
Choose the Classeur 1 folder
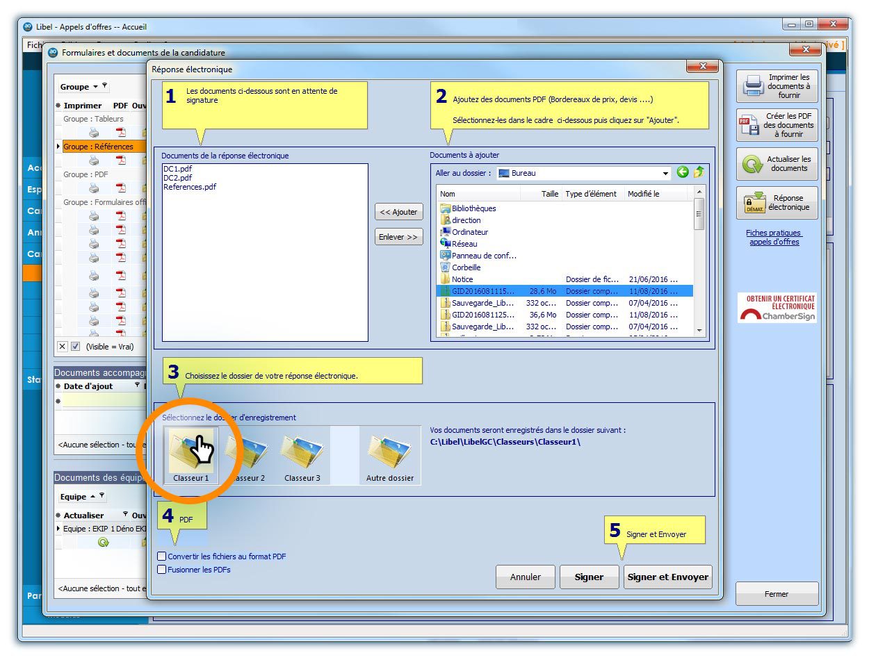click(x=191, y=456)
